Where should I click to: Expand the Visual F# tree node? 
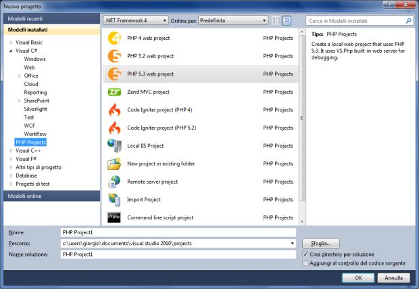pyautogui.click(x=11, y=159)
